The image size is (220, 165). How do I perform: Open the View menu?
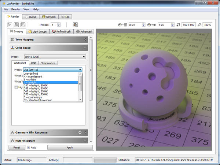(x=26, y=9)
